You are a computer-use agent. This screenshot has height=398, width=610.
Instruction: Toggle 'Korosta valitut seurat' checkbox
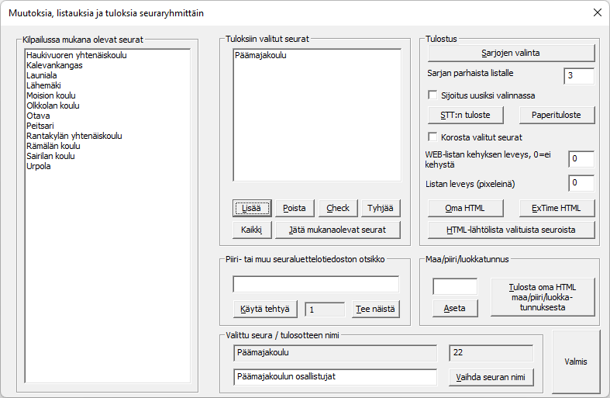coord(433,137)
